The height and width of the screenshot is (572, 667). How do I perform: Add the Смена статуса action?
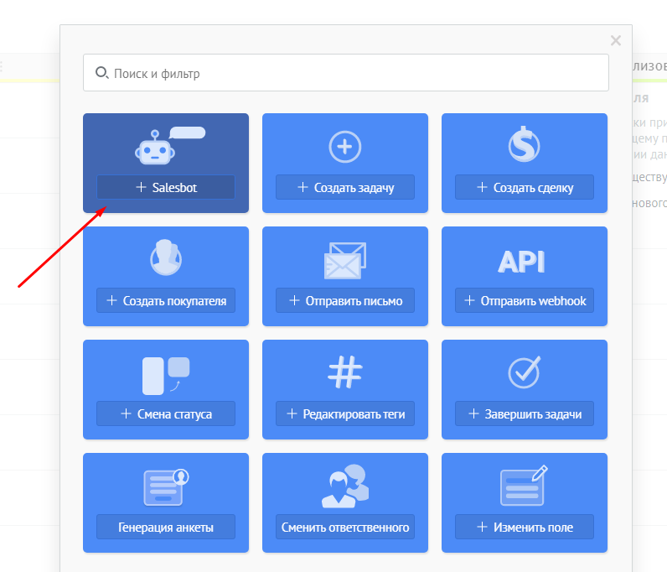point(166,413)
